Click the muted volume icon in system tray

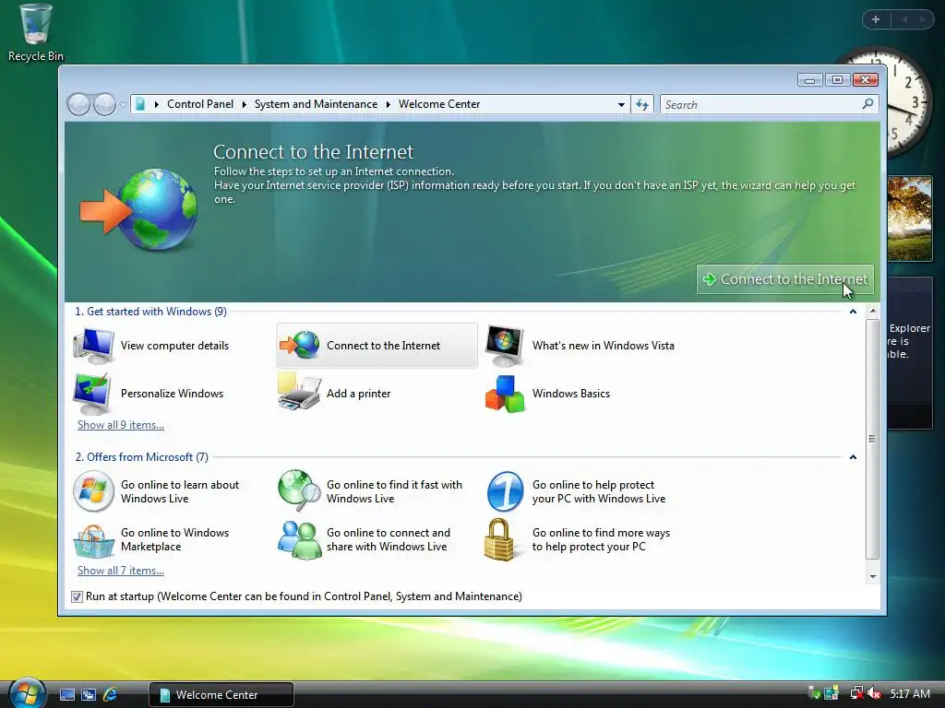pyautogui.click(x=876, y=693)
